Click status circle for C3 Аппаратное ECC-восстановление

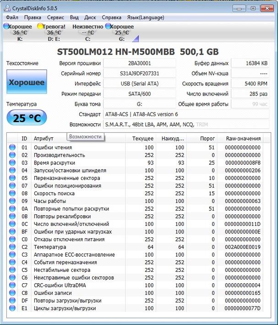click(12, 254)
